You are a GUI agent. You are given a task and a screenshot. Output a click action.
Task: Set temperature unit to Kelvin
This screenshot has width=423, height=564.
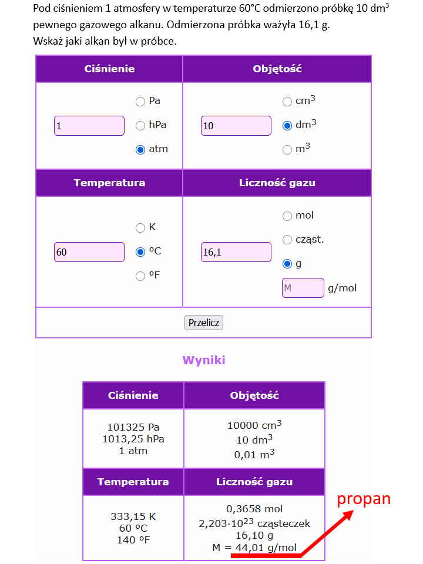tap(140, 228)
